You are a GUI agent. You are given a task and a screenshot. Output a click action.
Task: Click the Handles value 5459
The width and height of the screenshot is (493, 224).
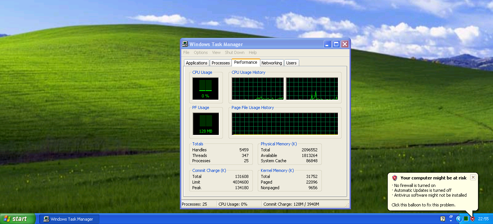pyautogui.click(x=244, y=150)
